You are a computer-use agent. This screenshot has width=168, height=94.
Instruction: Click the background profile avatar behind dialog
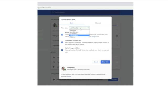[55, 25]
